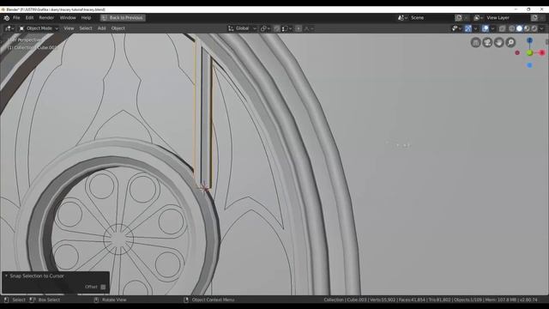
Task: Open the snap element options
Action: tap(287, 28)
